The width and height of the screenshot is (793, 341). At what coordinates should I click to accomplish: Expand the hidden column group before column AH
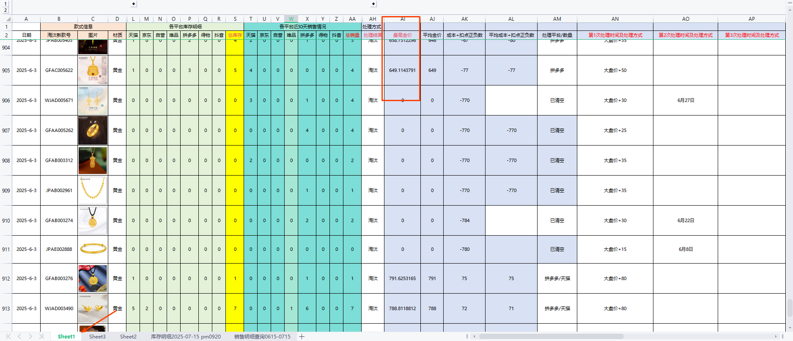click(373, 4)
